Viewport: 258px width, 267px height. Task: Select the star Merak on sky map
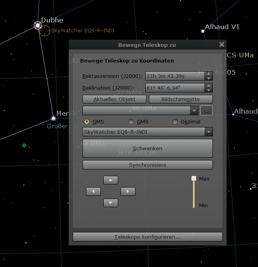(53, 118)
